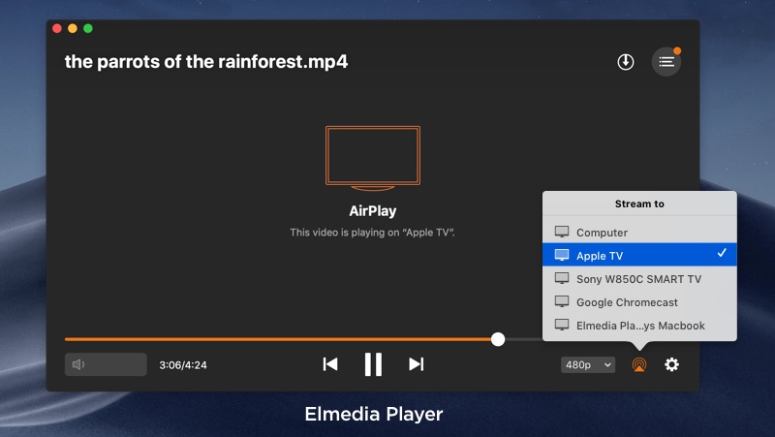The image size is (775, 437).
Task: Click the video title the parrots of the rainforest.mp4
Action: point(206,62)
